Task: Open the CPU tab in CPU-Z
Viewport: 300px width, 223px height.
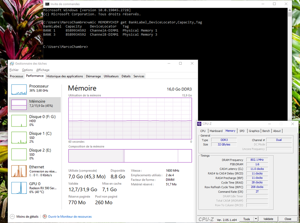Action: [203, 131]
